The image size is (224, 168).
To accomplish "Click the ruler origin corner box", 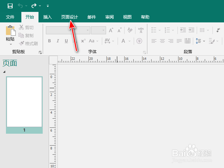I will tap(53, 60).
